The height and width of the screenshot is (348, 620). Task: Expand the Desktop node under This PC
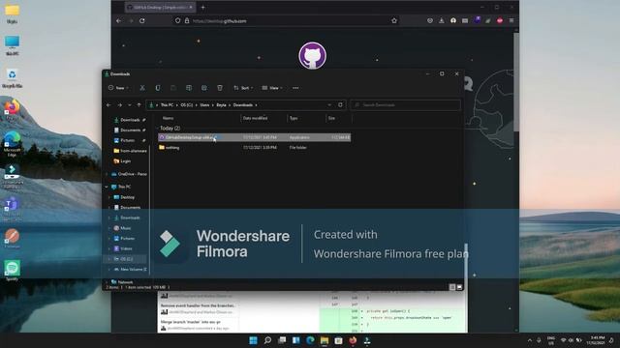tap(109, 197)
